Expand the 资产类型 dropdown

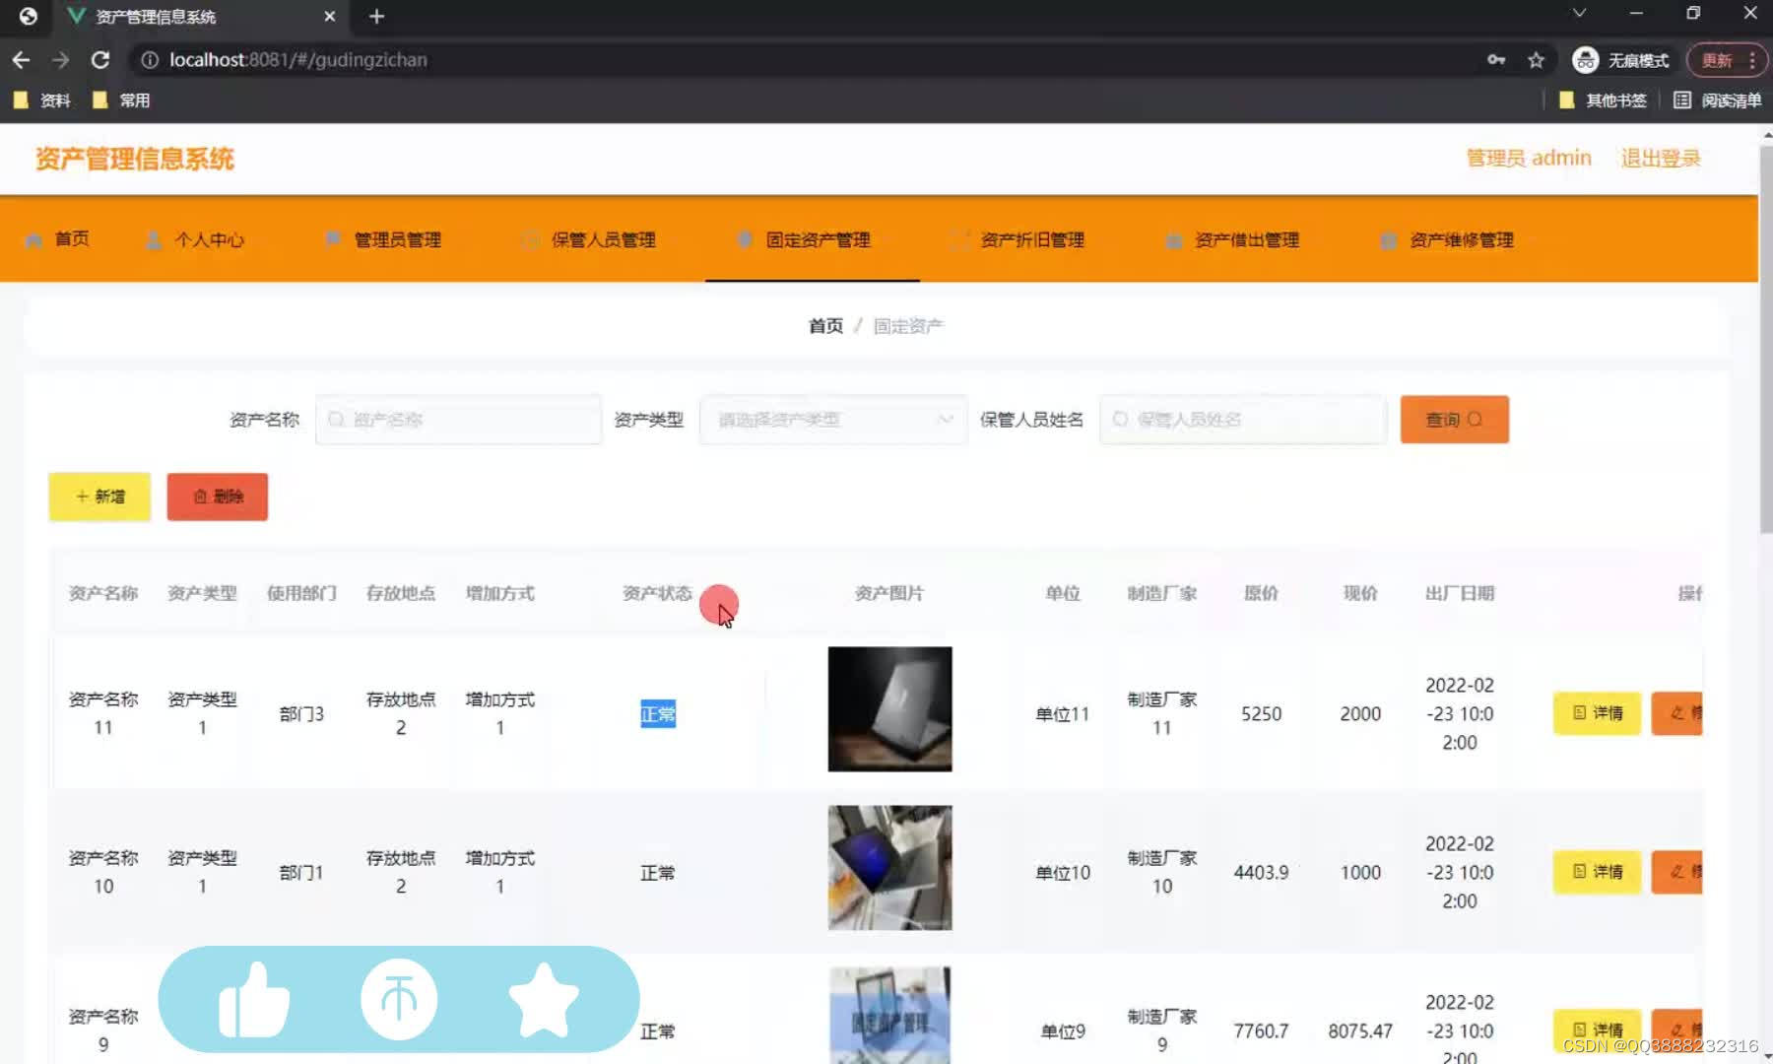(x=833, y=420)
